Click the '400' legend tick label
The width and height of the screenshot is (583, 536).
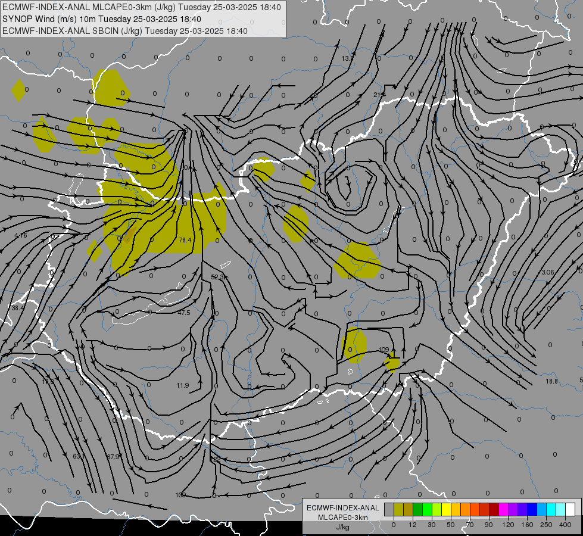[565, 525]
